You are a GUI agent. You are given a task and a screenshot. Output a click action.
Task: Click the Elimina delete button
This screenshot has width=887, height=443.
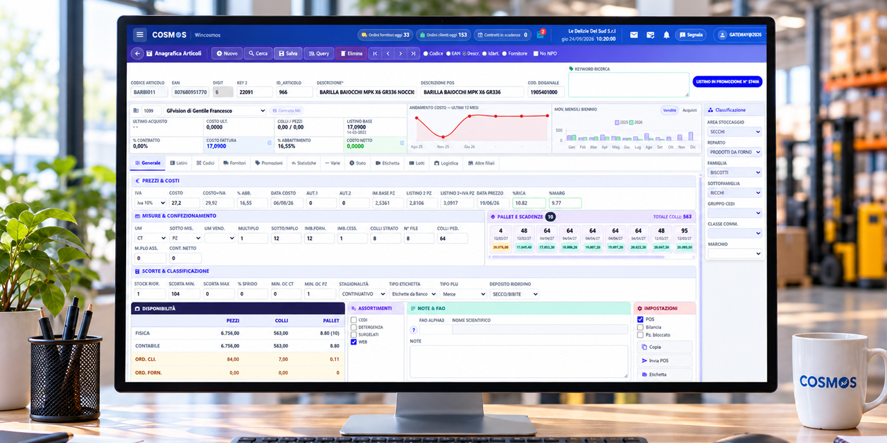[351, 53]
